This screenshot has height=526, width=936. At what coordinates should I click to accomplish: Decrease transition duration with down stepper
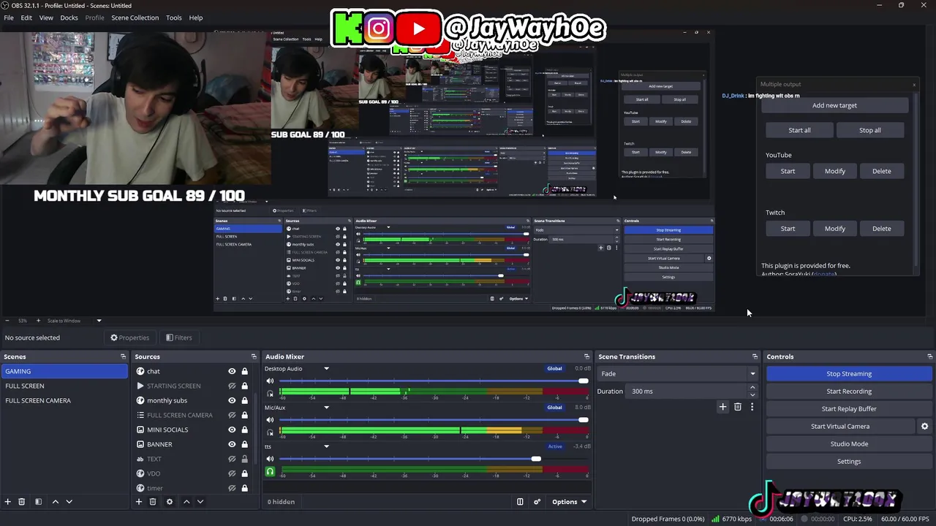tap(752, 394)
